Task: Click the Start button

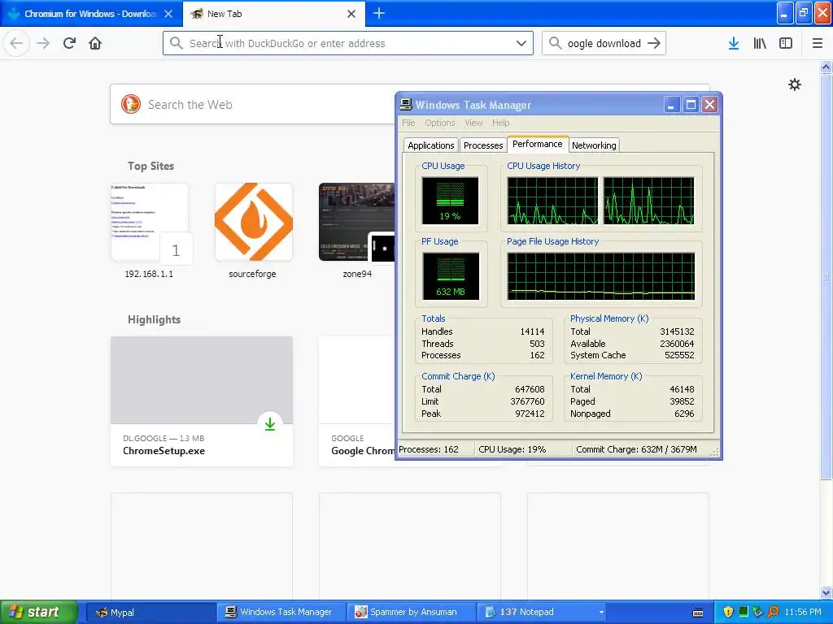Action: (38, 612)
